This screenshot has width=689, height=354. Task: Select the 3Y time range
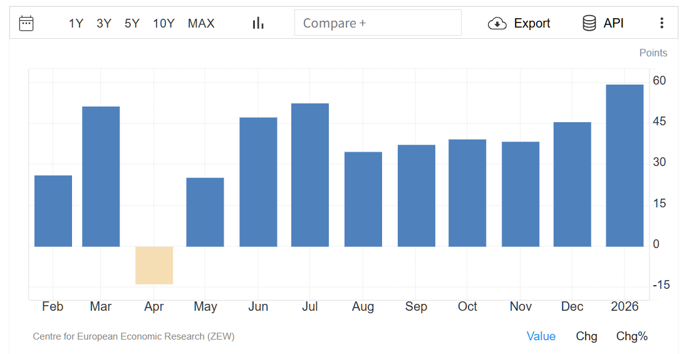click(104, 23)
